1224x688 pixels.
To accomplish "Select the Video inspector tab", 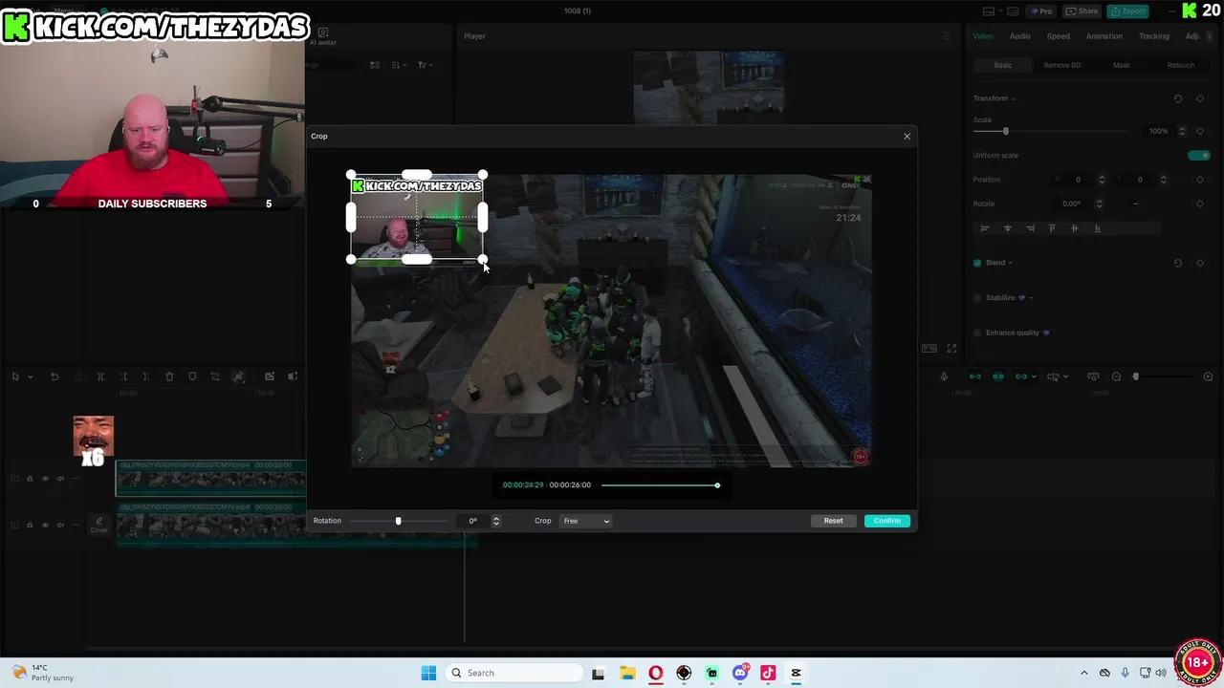I will (982, 36).
